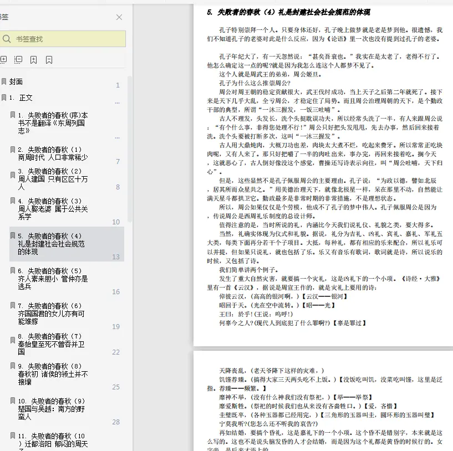Image resolution: width=453 pixels, height=451 pixels.
Task: Click the chapter heading 失败者的春秋（4）
Action: click(289, 12)
